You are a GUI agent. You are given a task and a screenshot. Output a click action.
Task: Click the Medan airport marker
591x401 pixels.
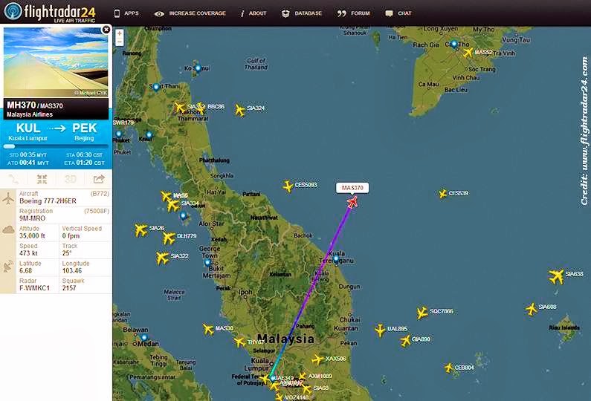[144, 338]
